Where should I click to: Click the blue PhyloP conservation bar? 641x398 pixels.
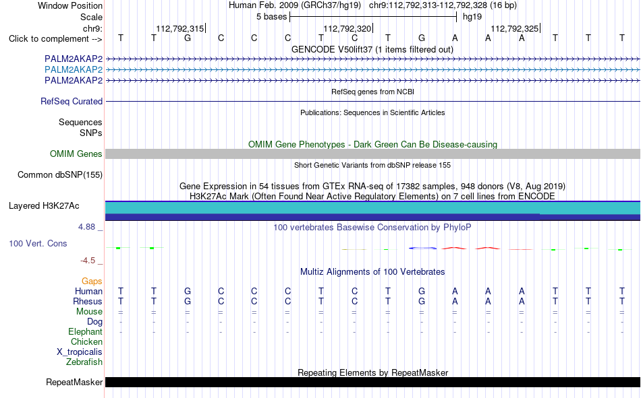pos(422,248)
